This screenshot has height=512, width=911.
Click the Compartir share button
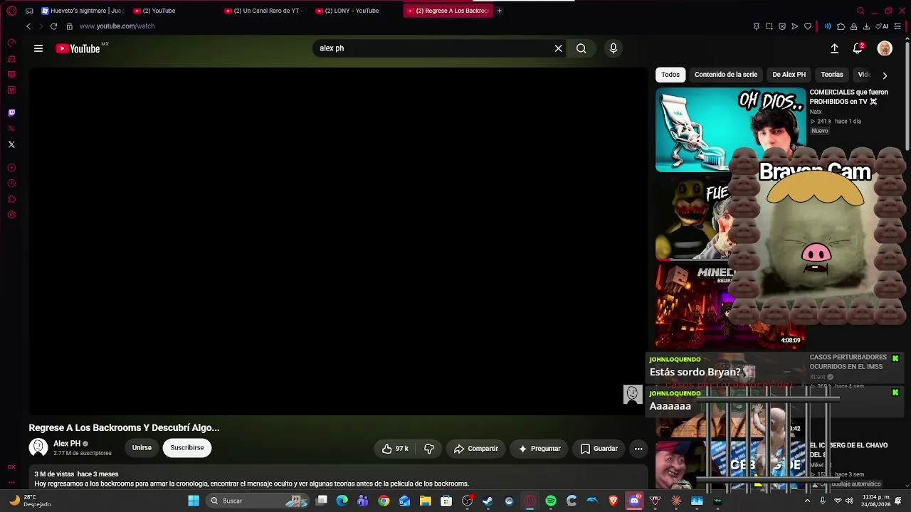(476, 449)
